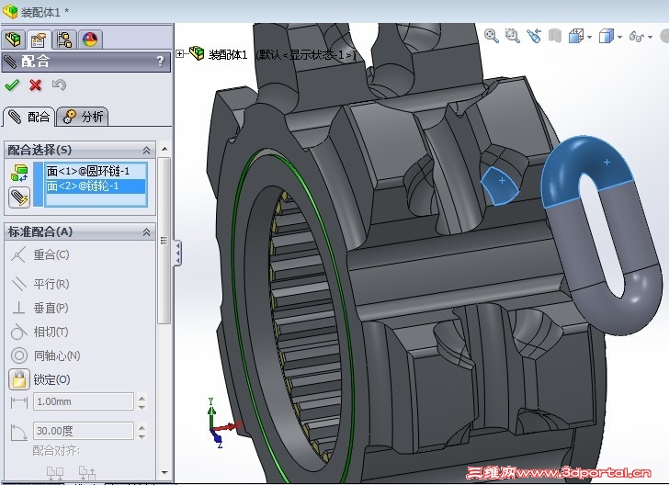Open the FeatureManager design tree tab

(14, 39)
